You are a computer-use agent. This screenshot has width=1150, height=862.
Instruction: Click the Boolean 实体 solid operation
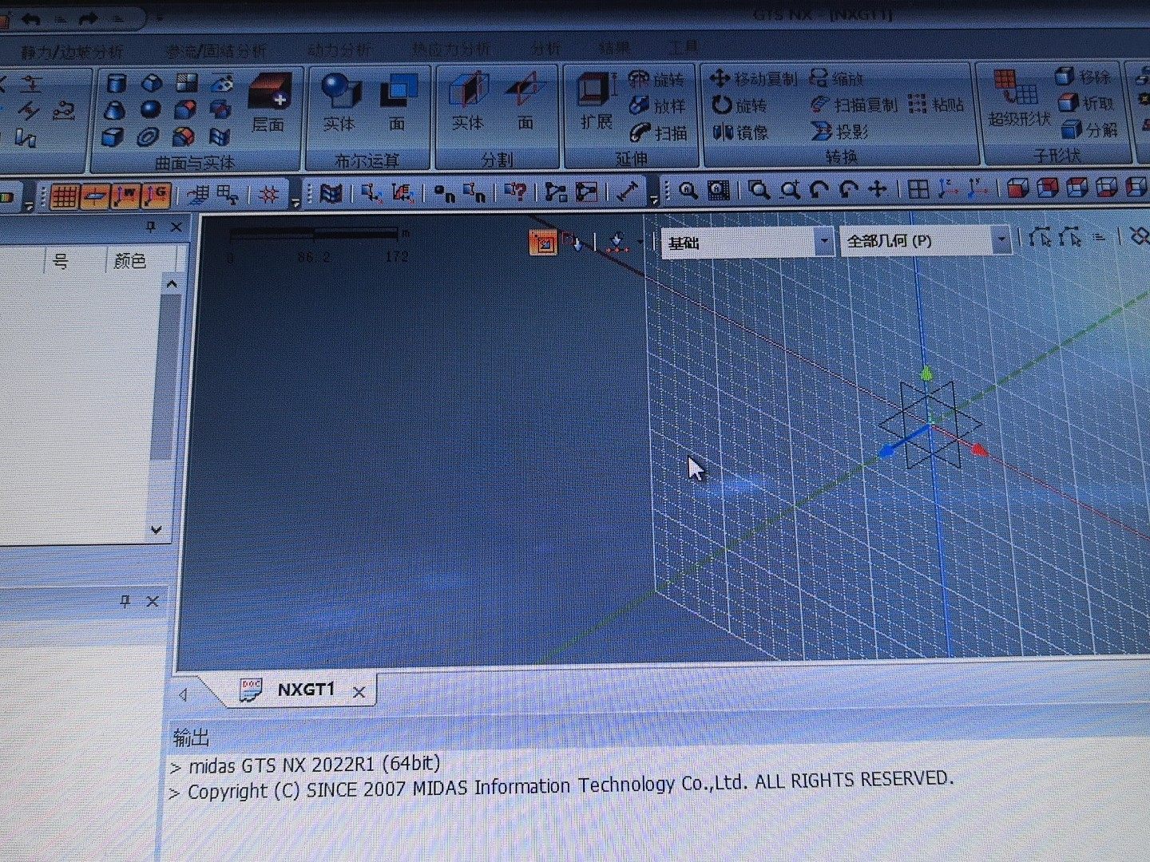pyautogui.click(x=340, y=102)
